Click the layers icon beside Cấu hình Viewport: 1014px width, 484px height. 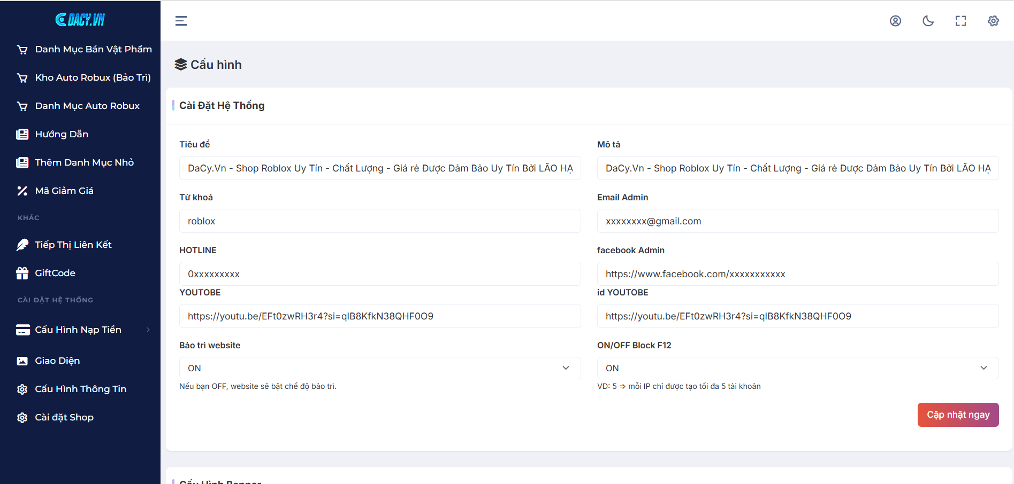[181, 65]
